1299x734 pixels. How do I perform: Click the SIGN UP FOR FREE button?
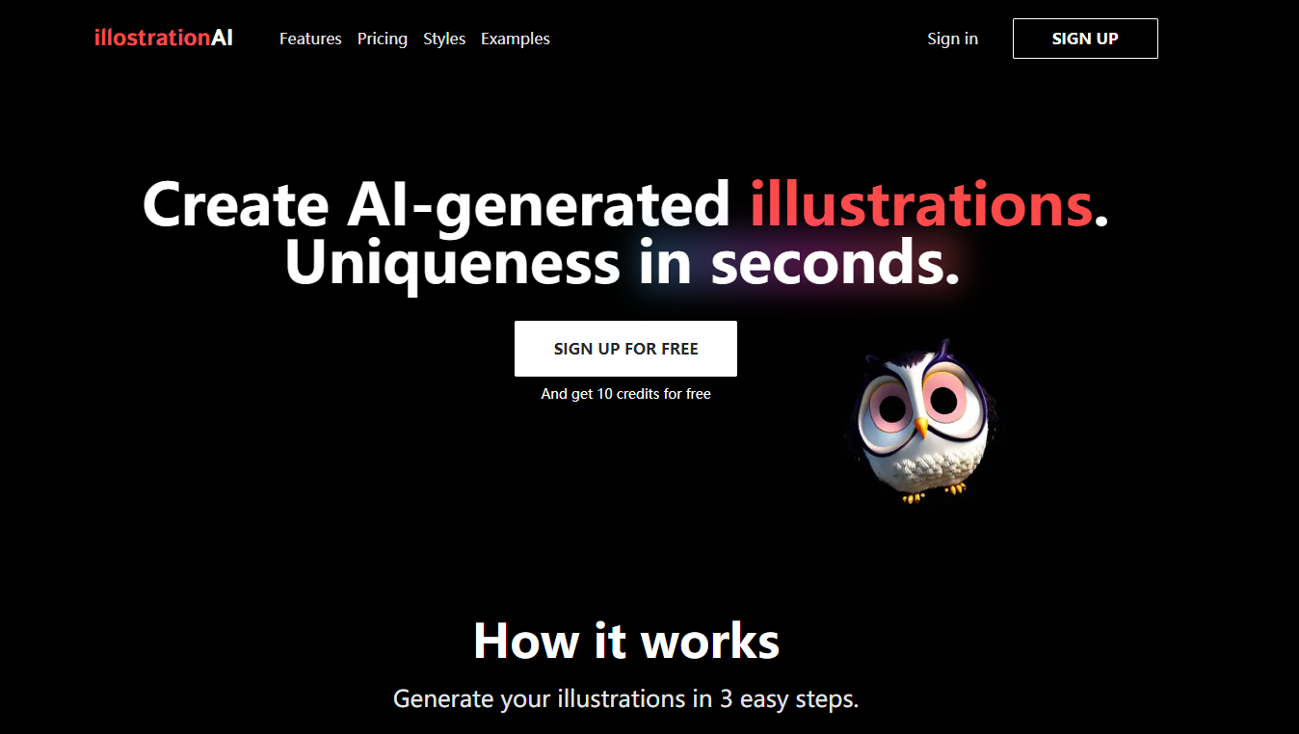pyautogui.click(x=625, y=349)
